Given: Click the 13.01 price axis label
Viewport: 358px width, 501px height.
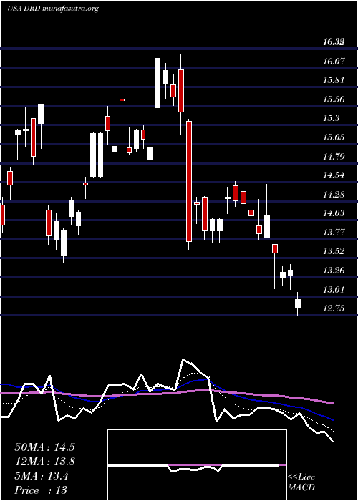Looking at the screenshot, I should click(x=334, y=290).
